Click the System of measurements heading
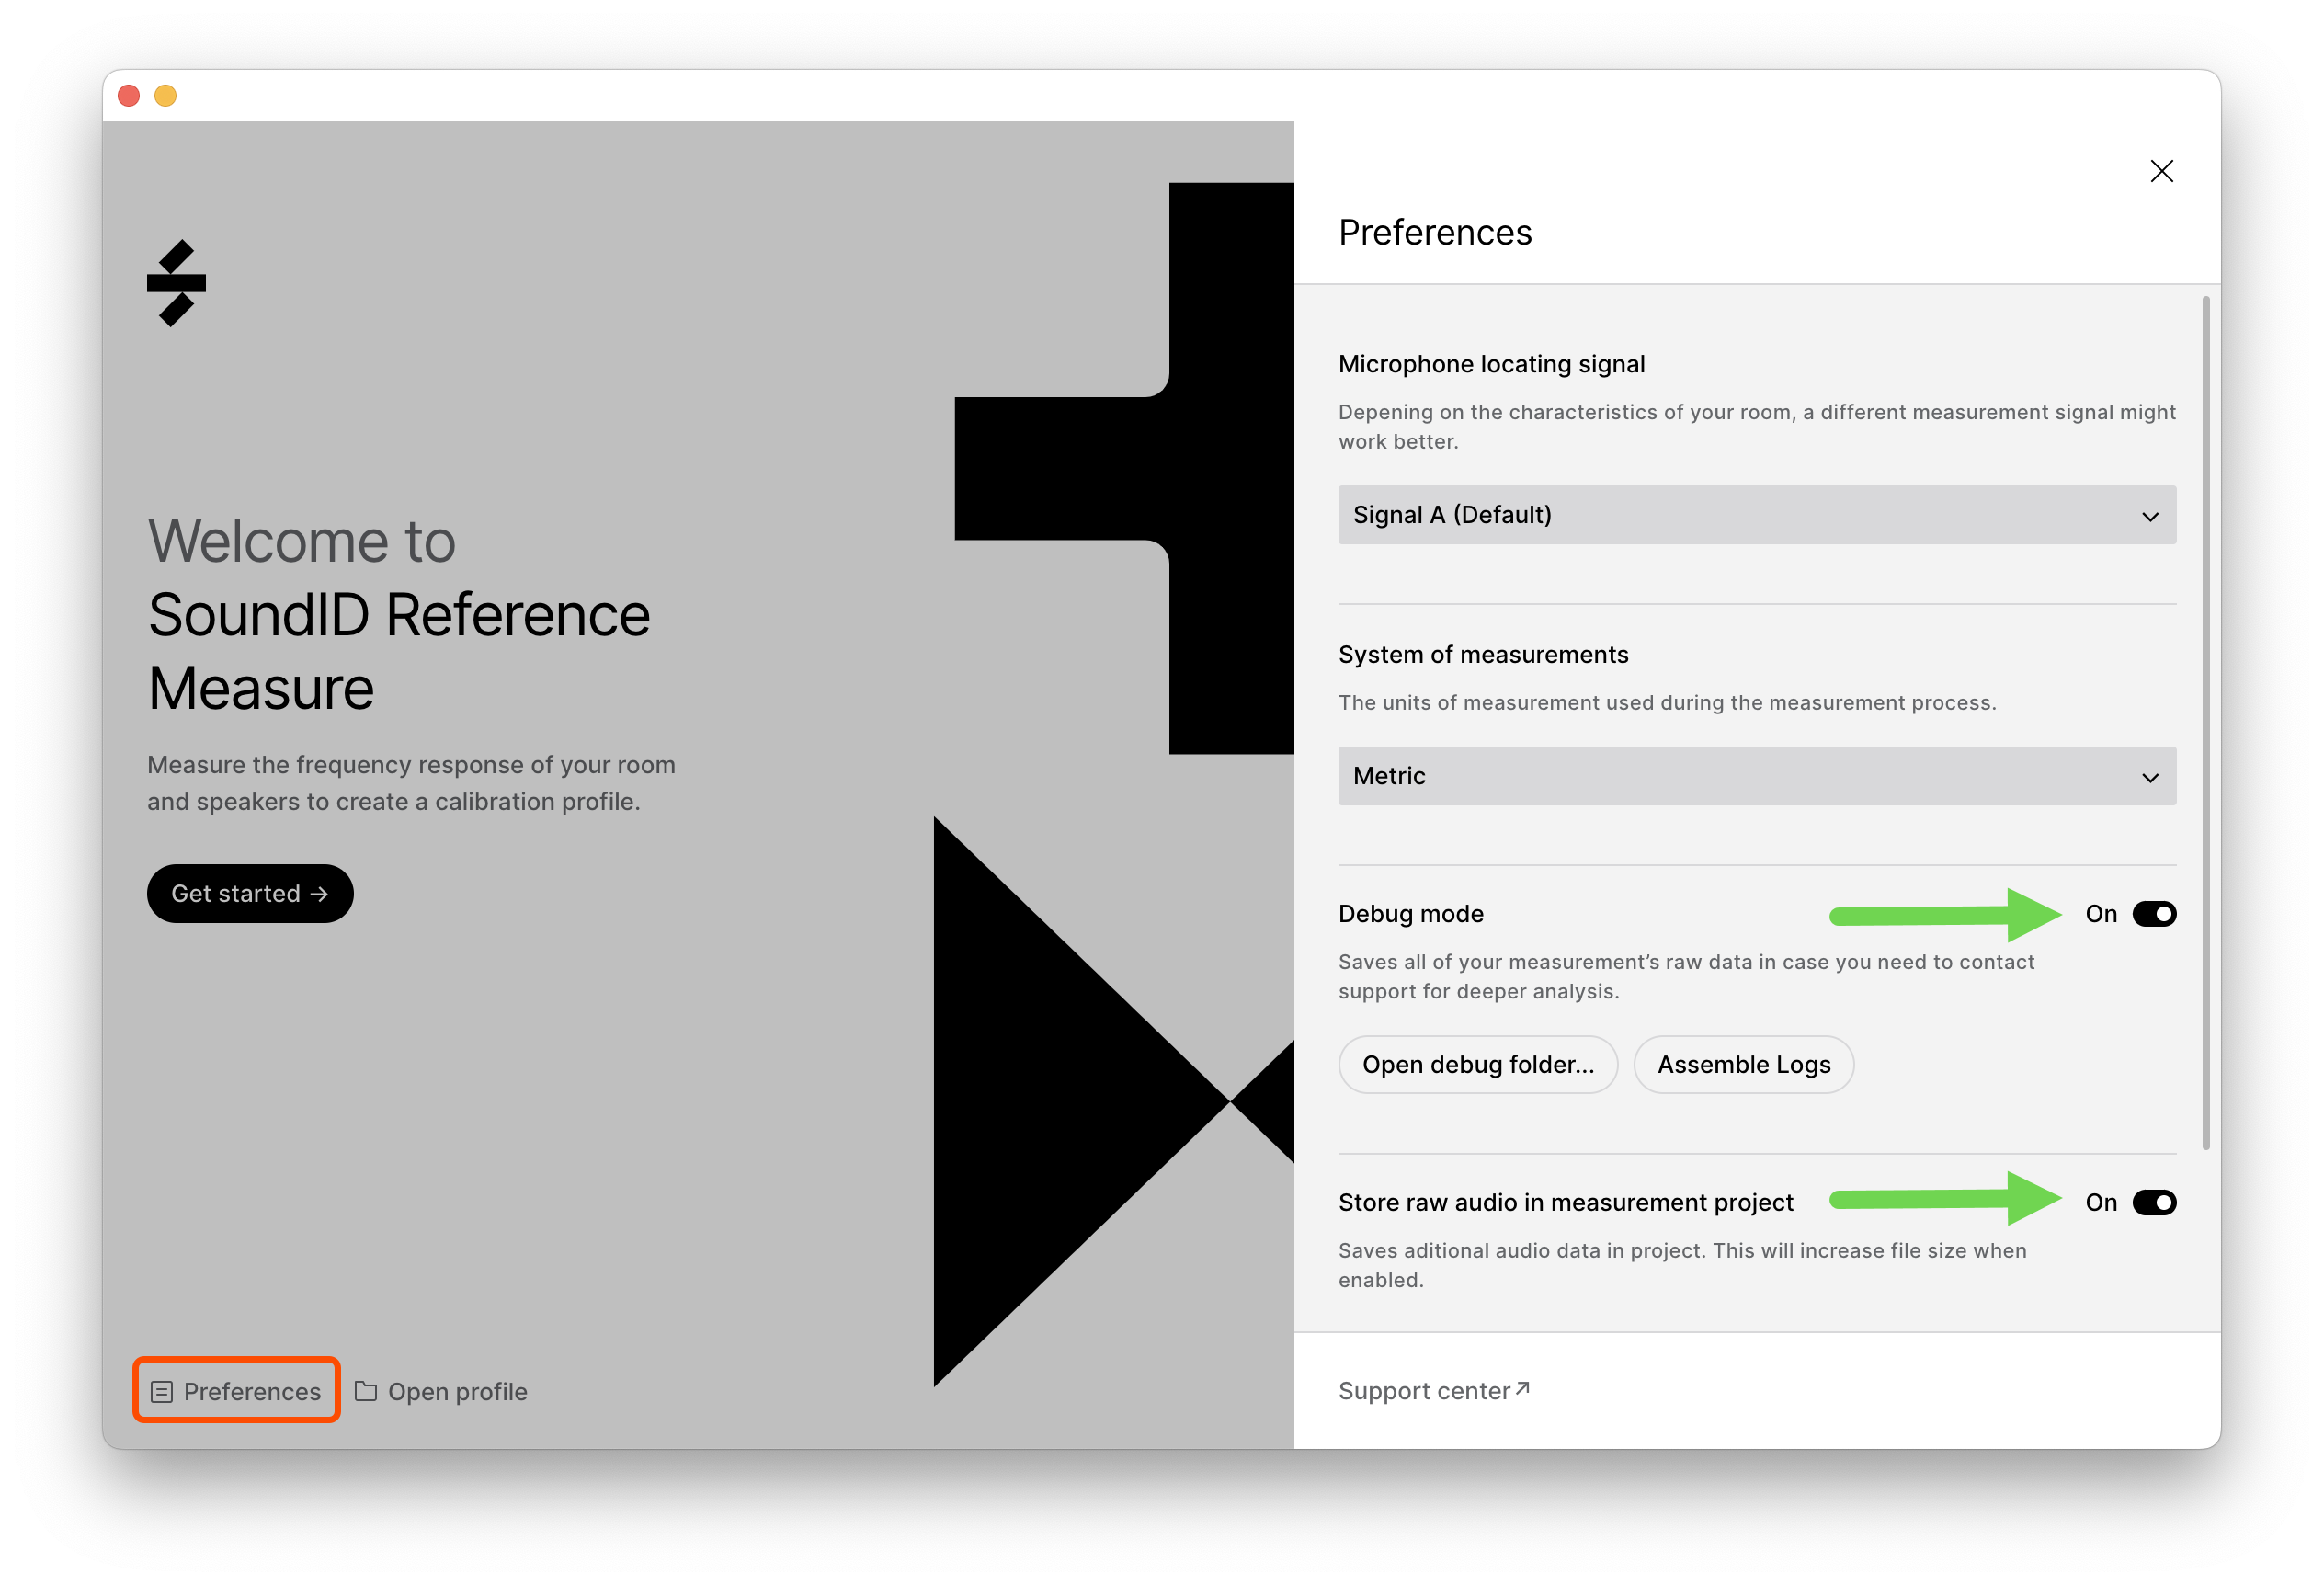Viewport: 2324px width, 1585px height. [x=1483, y=654]
